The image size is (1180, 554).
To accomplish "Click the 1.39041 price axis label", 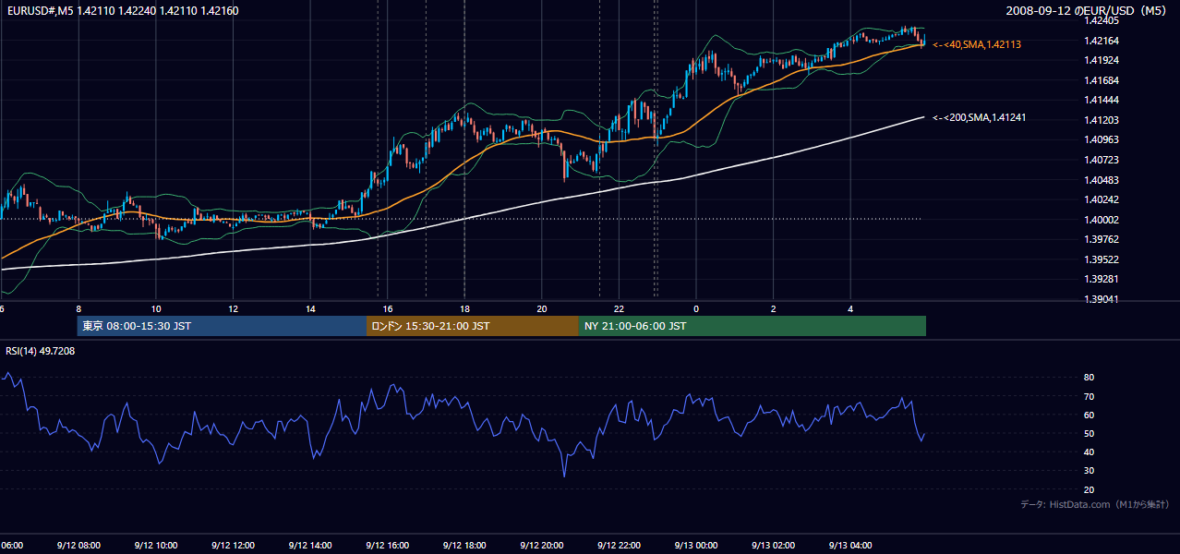I will 1102,299.
